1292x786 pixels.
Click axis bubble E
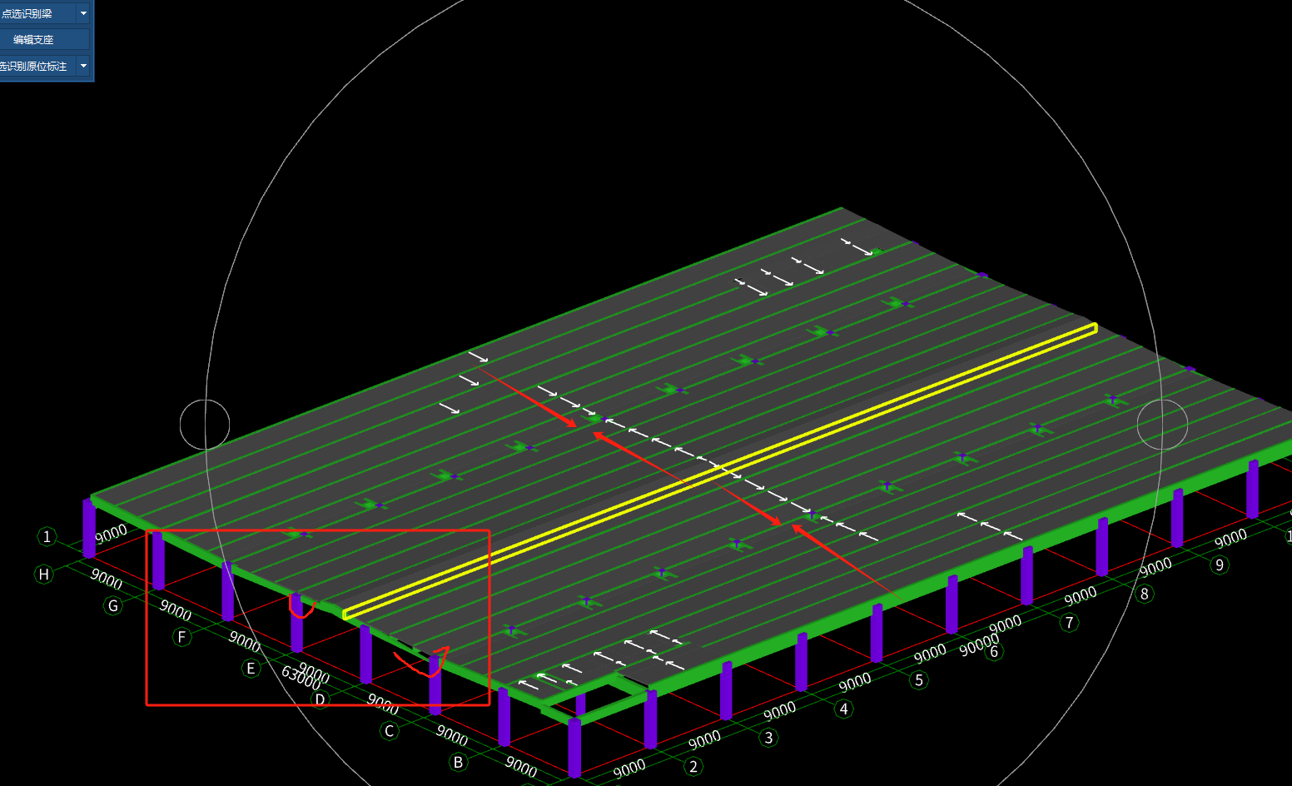click(250, 669)
